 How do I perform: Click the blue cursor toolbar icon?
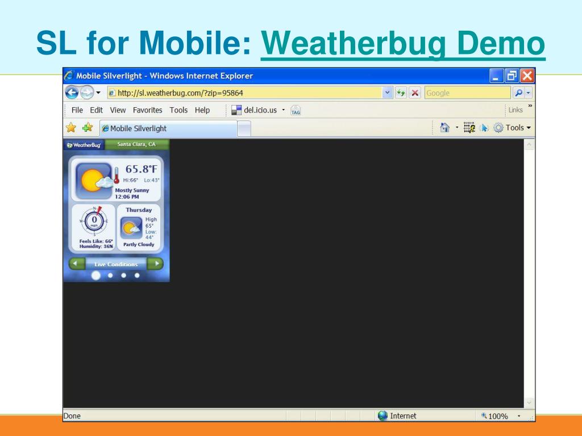click(x=484, y=128)
